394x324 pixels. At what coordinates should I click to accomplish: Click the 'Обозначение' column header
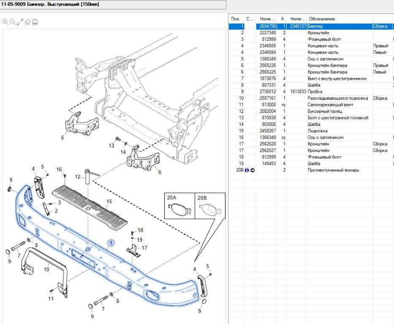(x=322, y=19)
